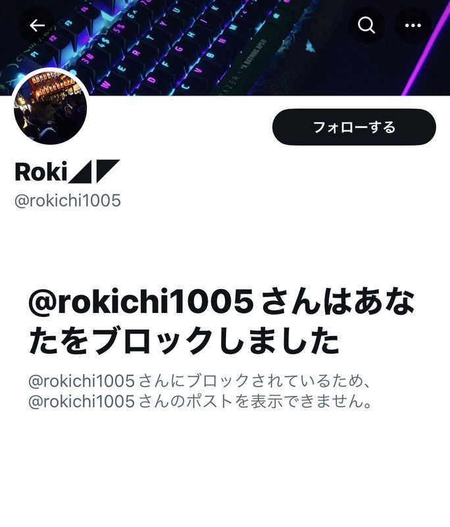Select the display name Roki
The width and height of the screenshot is (450, 527).
(x=41, y=171)
